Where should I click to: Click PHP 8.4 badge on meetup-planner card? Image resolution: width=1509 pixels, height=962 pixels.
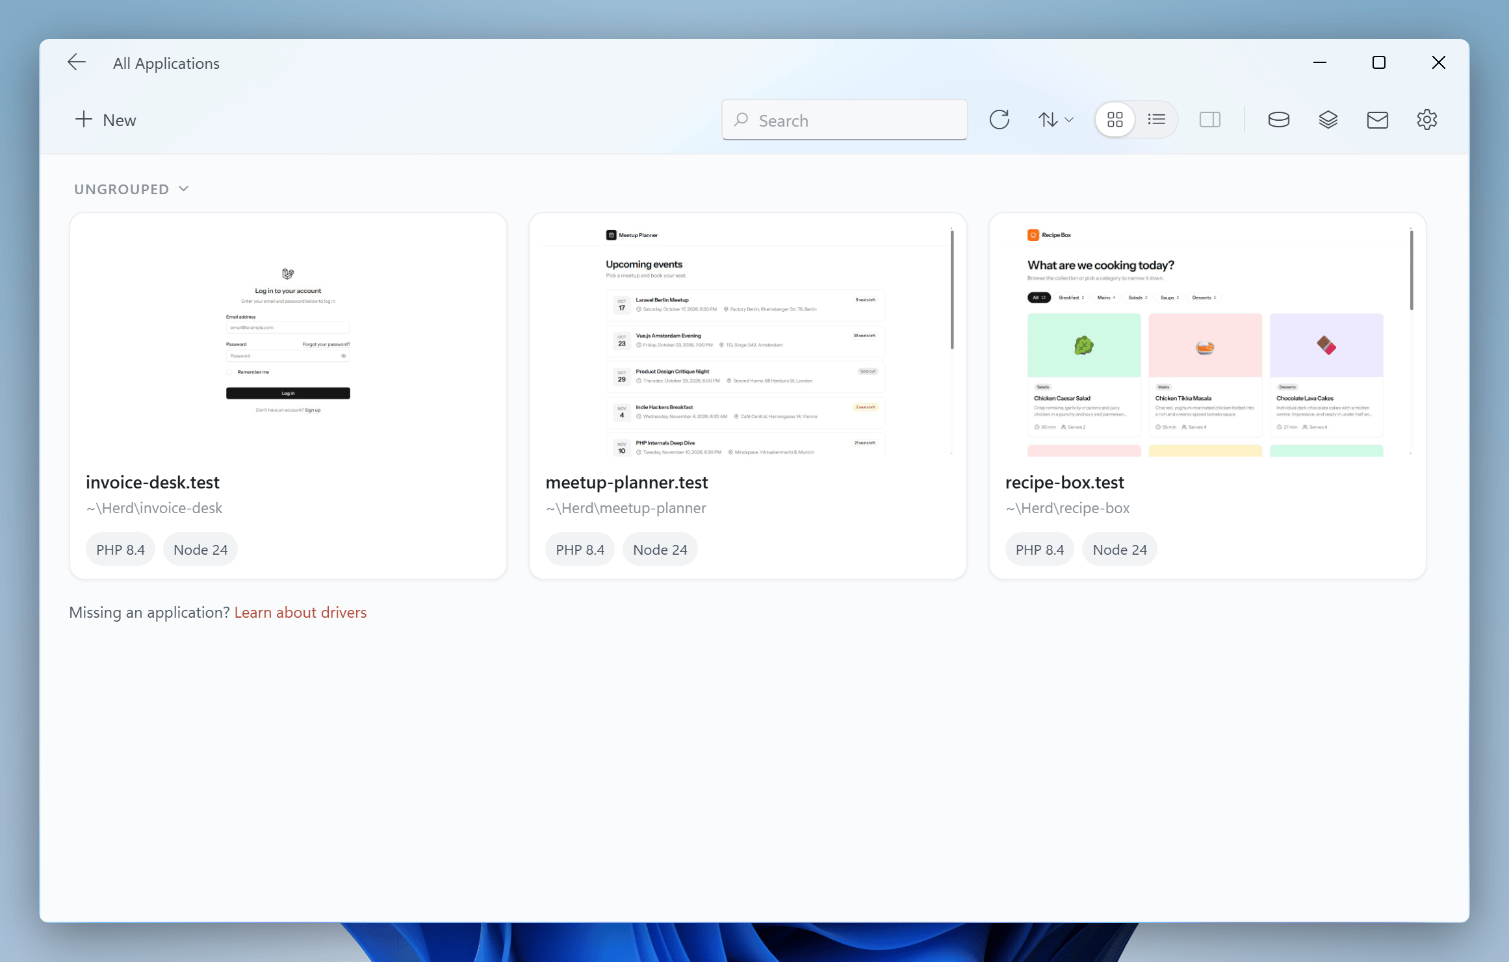(x=580, y=550)
